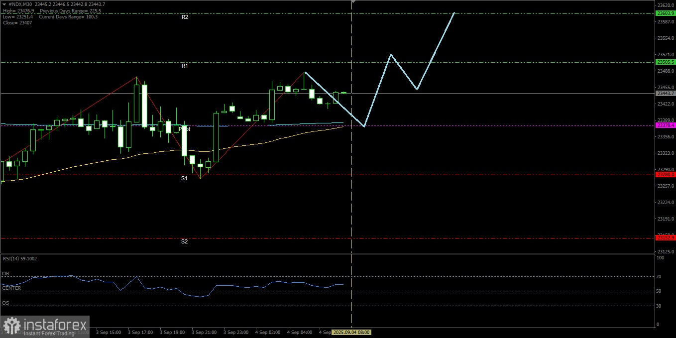
Task: Click the High= 23476.9 info text
Action: tap(18, 10)
